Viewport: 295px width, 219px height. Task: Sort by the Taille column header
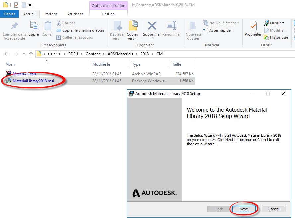[x=176, y=64]
